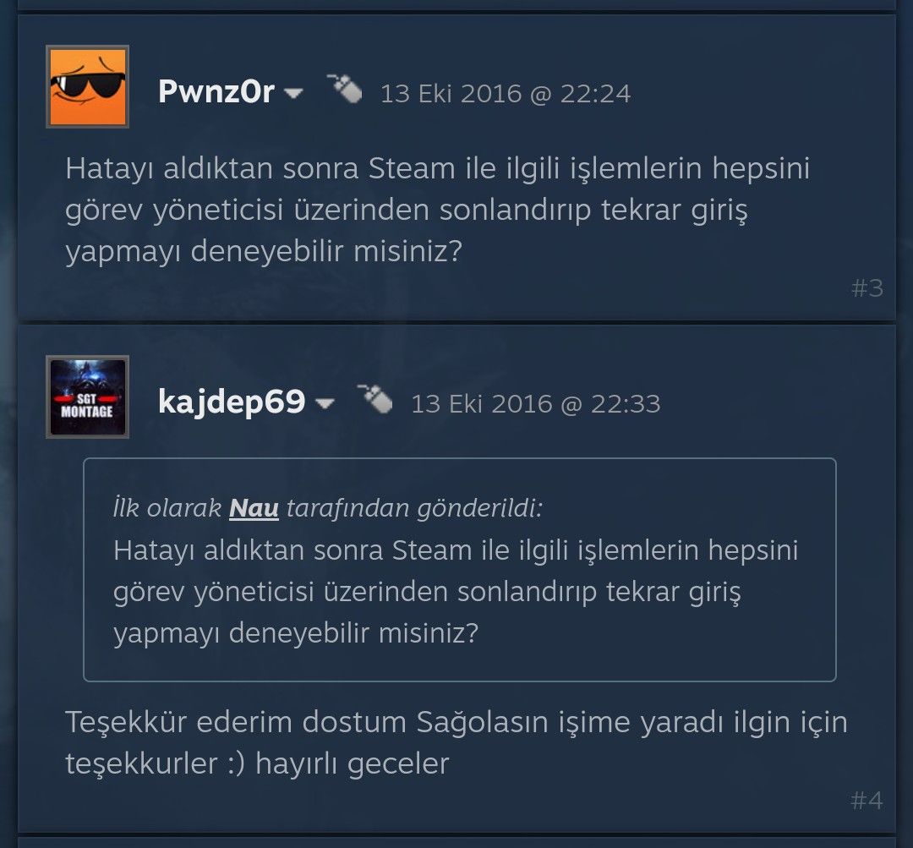Expand the dropdown arrow next to PwnzOr
Viewport: 913px width, 848px height.
(x=292, y=93)
